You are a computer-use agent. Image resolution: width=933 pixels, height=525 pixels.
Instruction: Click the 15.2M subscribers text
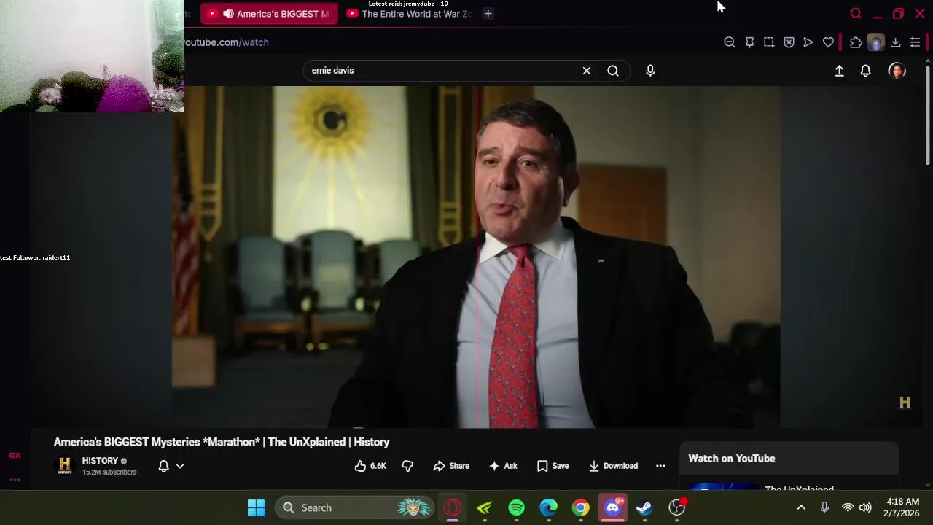(x=109, y=472)
